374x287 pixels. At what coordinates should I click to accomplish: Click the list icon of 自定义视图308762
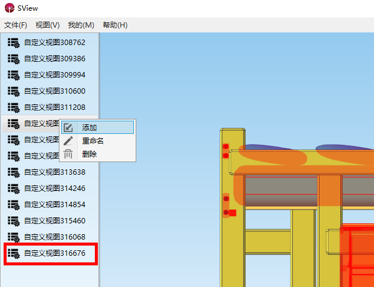coord(14,43)
